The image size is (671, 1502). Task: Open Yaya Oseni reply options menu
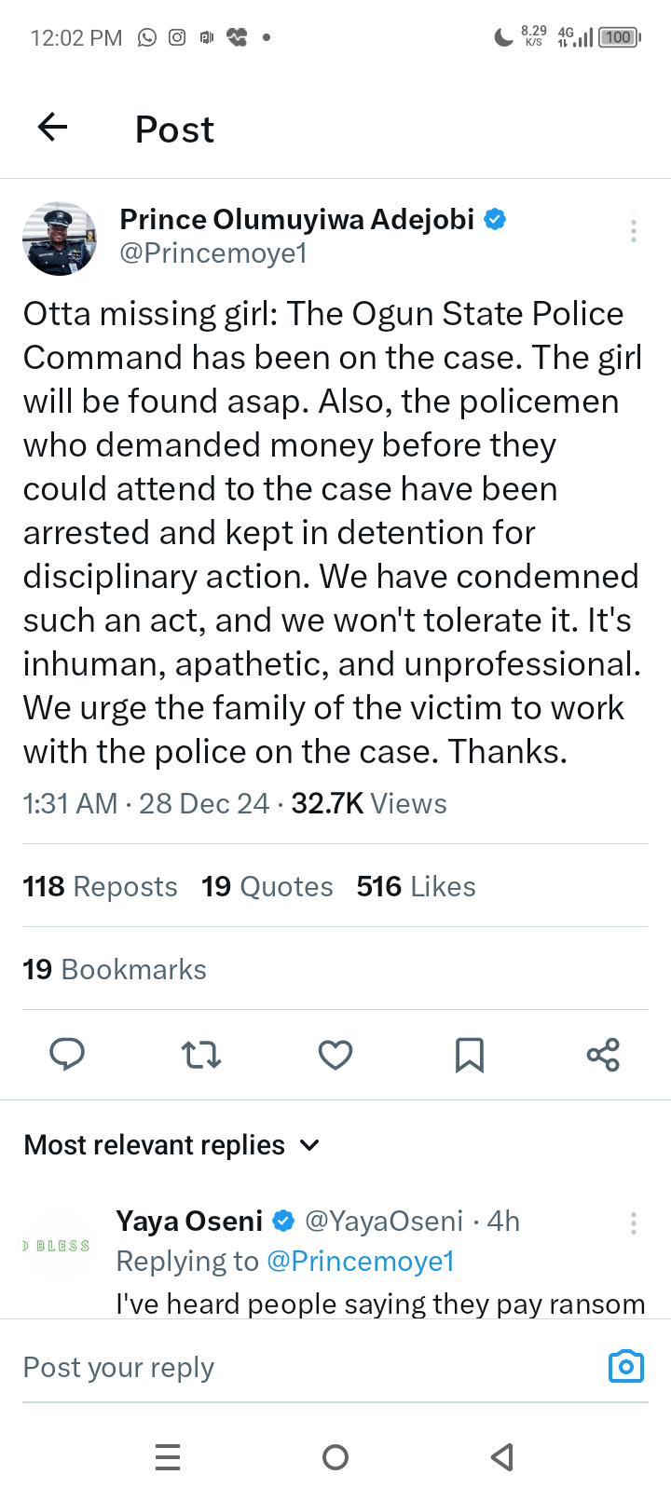(634, 1223)
